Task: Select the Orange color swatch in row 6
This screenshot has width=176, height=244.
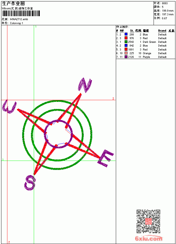Action: click(126, 53)
